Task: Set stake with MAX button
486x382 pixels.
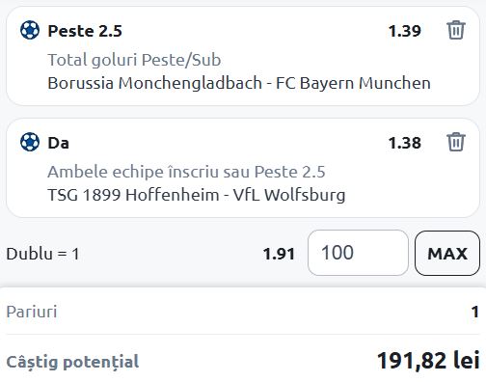Action: coord(447,253)
